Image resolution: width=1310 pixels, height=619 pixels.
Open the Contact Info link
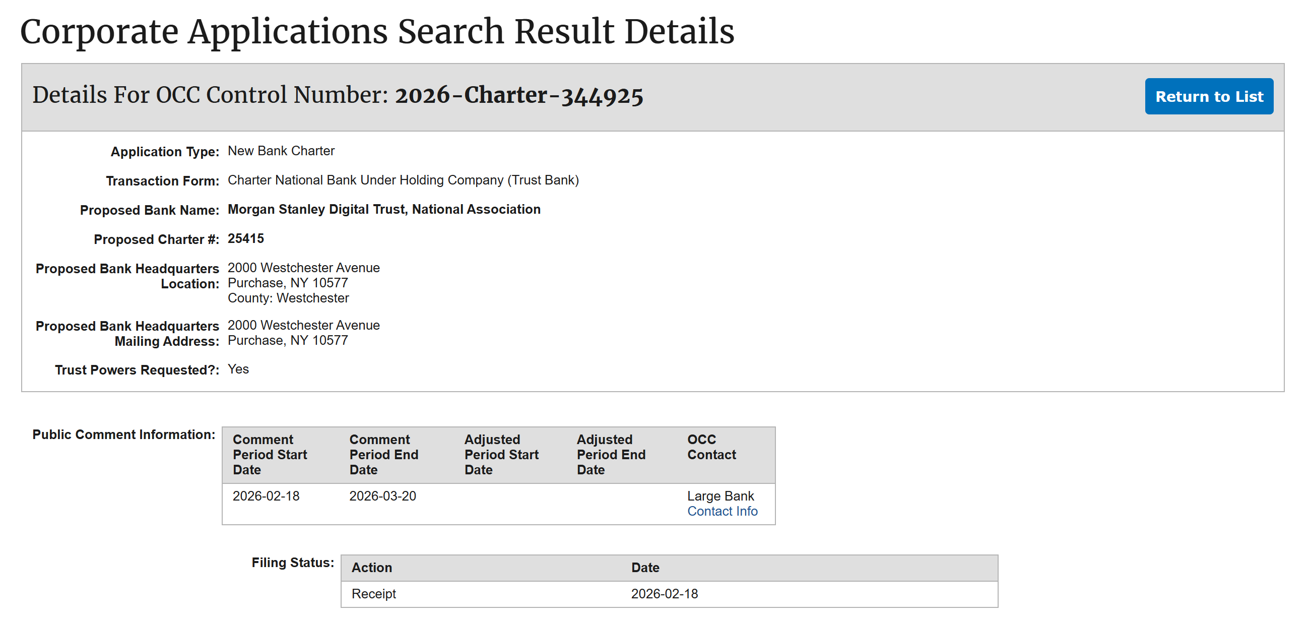(722, 511)
